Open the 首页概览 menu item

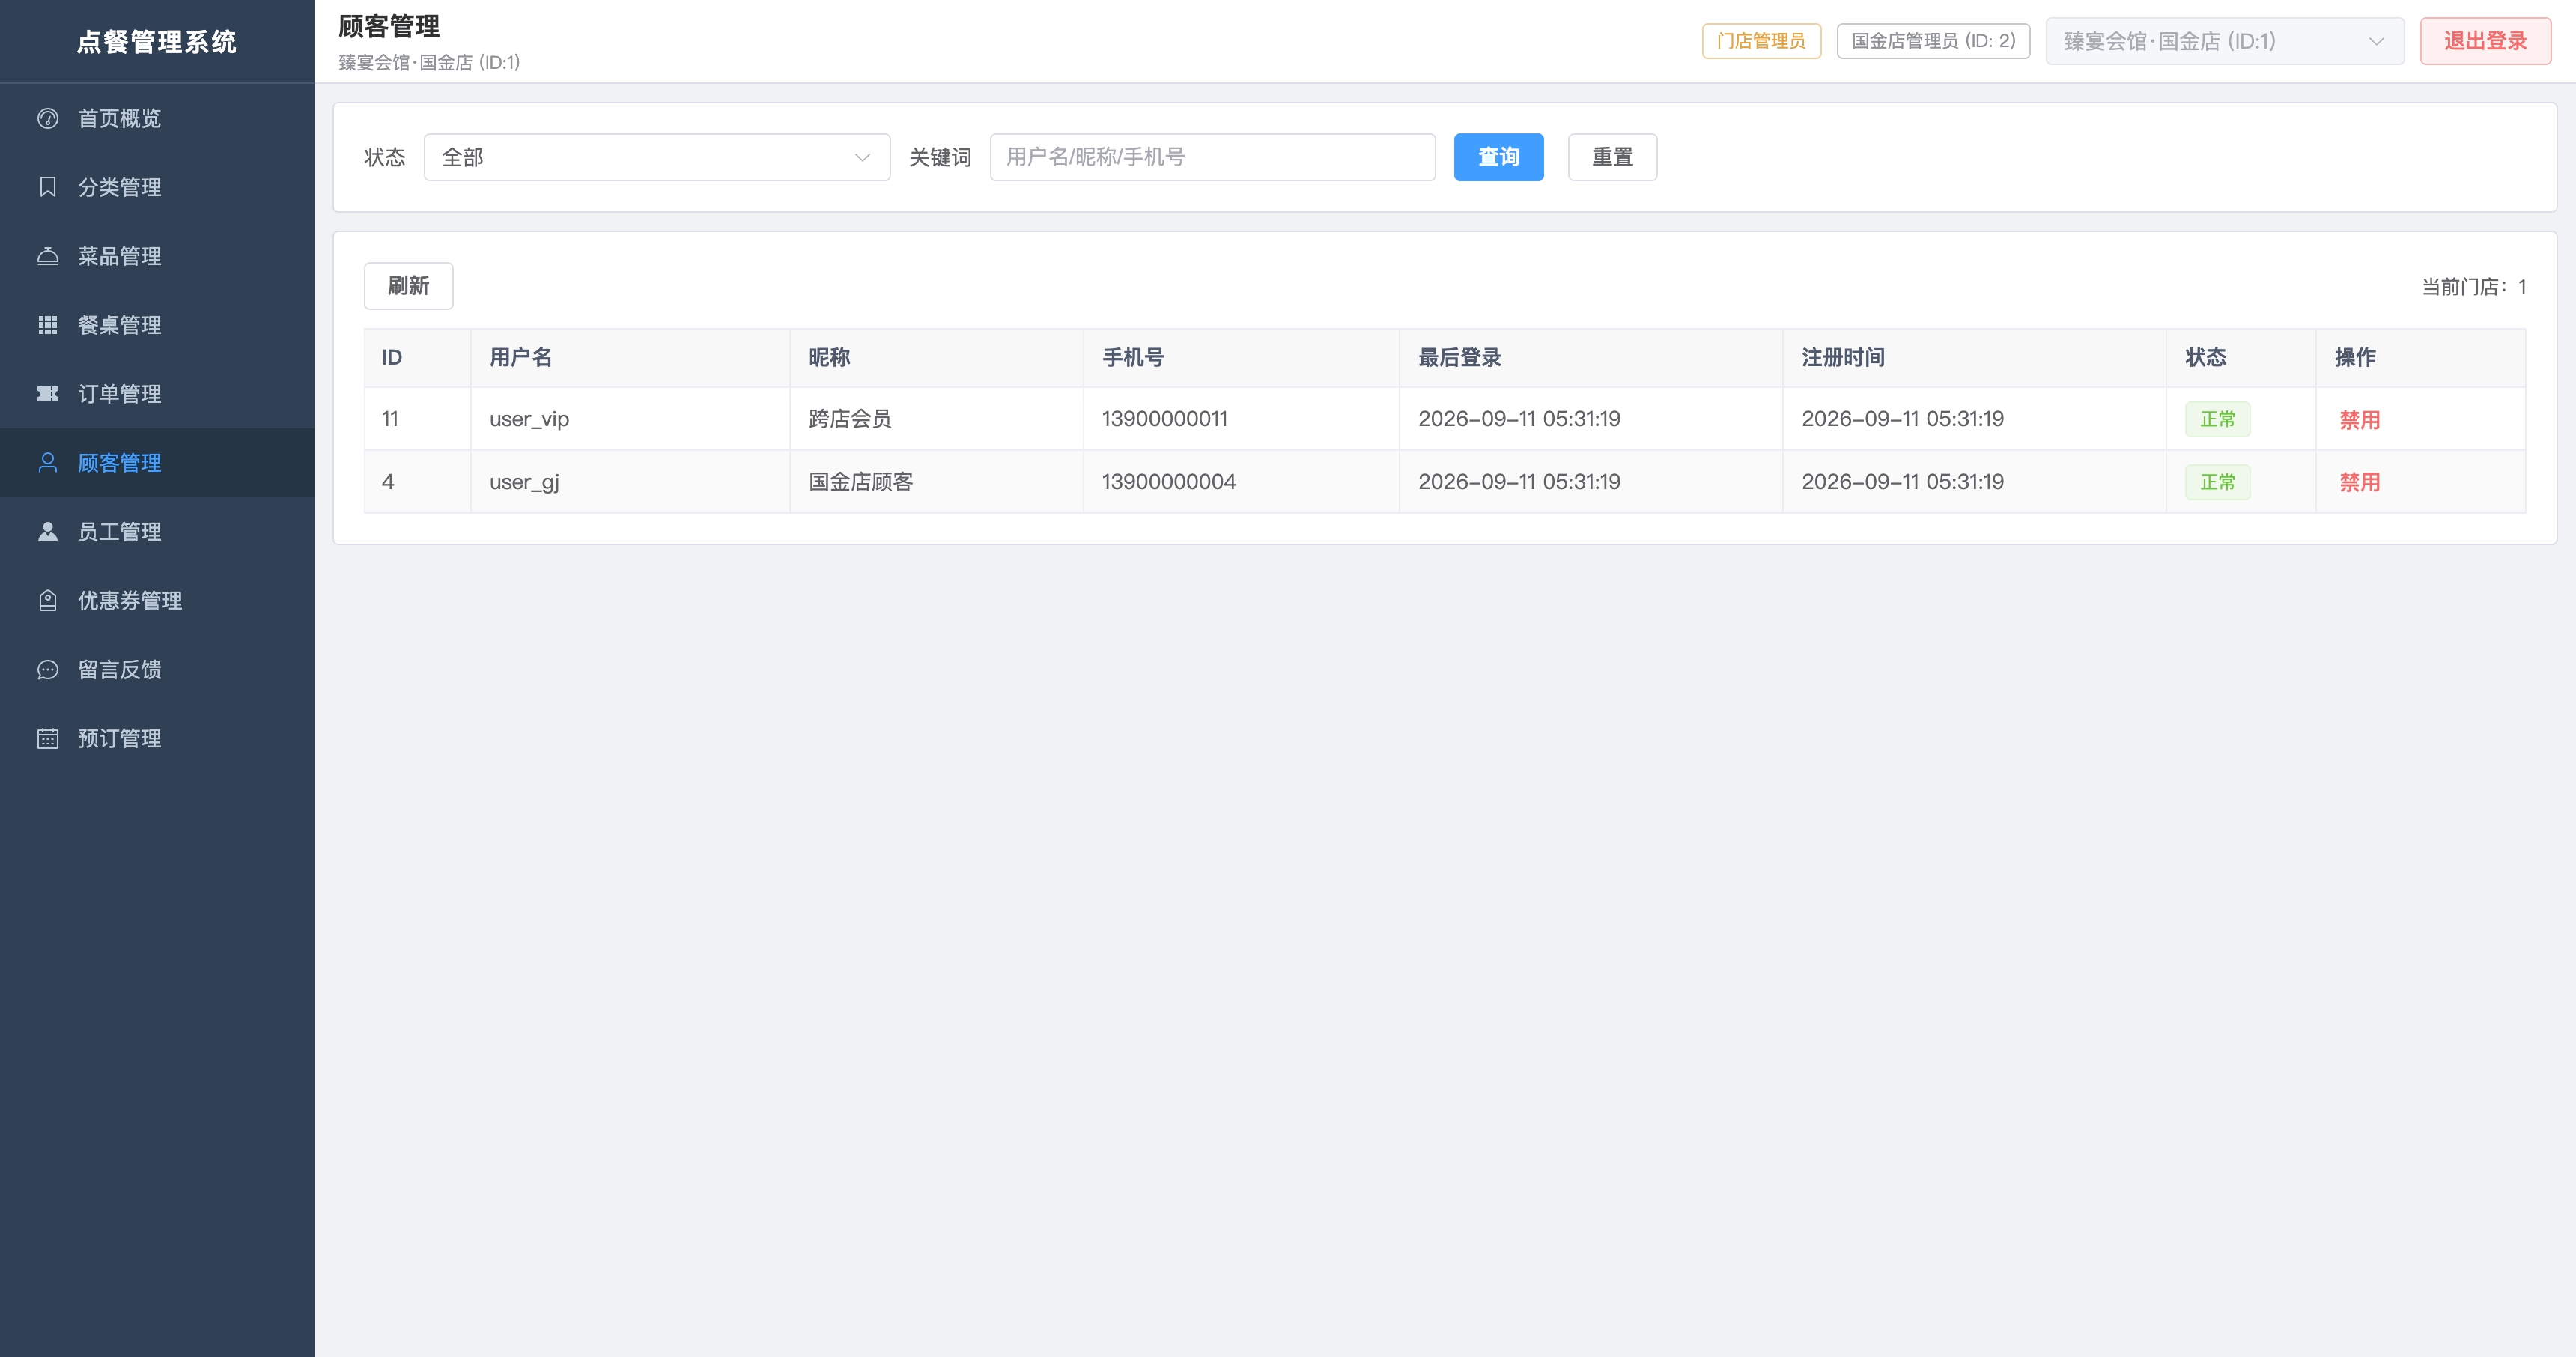tap(157, 118)
